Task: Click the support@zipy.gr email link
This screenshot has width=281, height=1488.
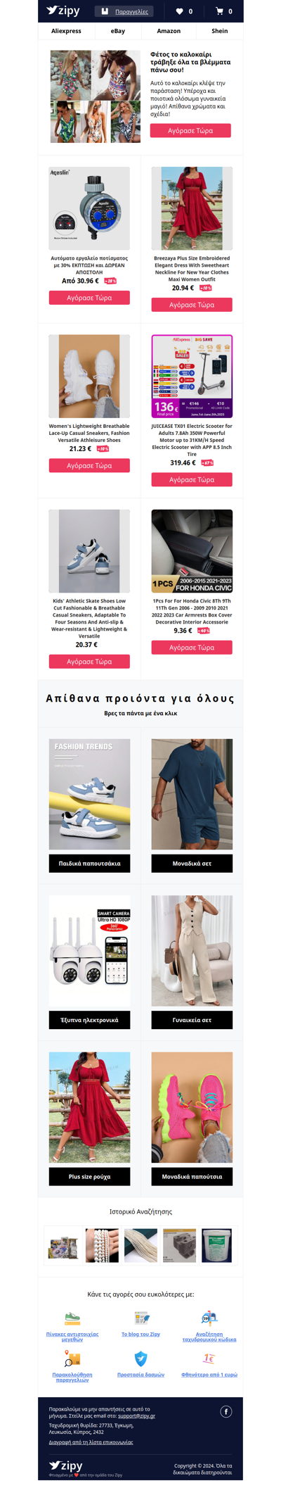Action: click(136, 1416)
